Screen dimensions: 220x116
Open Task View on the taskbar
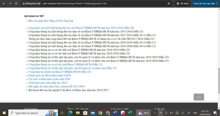point(62,113)
